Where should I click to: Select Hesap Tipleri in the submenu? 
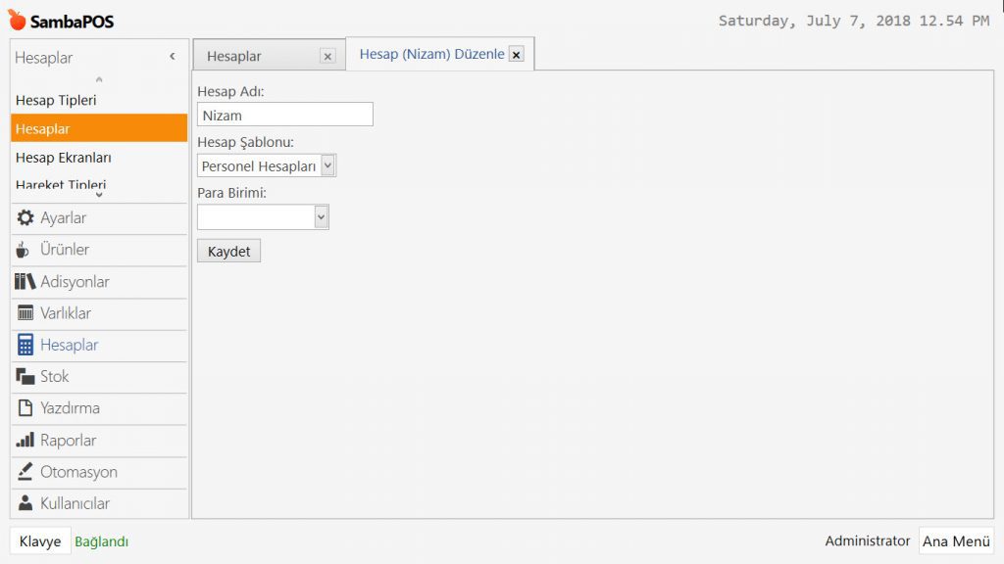coord(56,100)
